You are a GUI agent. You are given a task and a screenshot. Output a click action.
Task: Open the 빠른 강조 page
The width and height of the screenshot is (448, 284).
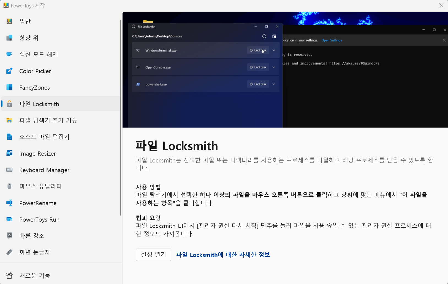(61, 236)
